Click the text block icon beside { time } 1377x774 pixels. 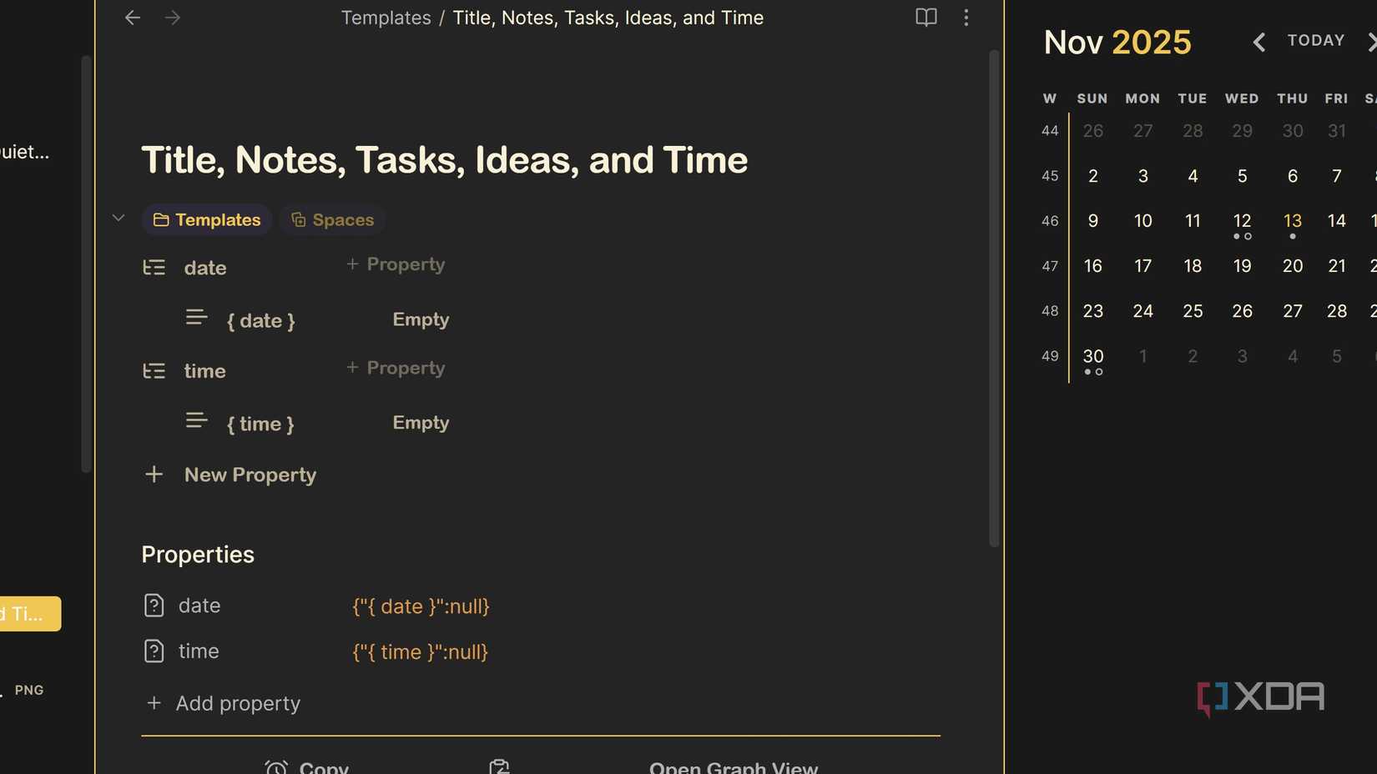pos(196,421)
